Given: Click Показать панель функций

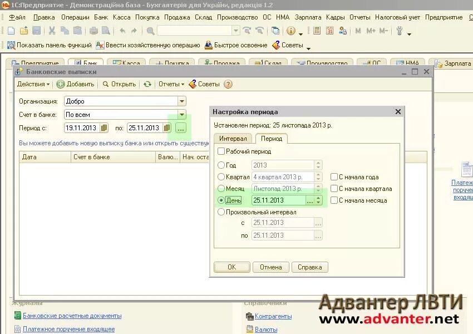Looking at the screenshot, I should click(50, 45).
